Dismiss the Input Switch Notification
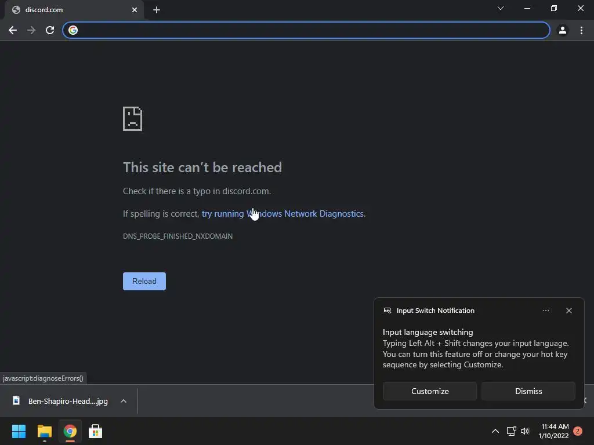Screen dimensions: 594x445 (528, 391)
